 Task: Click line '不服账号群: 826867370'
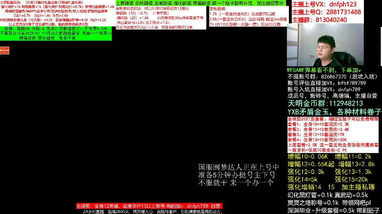(332, 77)
